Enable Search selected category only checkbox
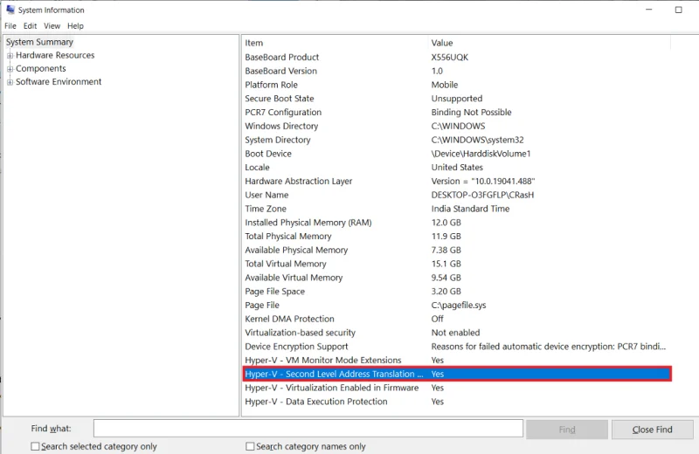 [x=35, y=446]
